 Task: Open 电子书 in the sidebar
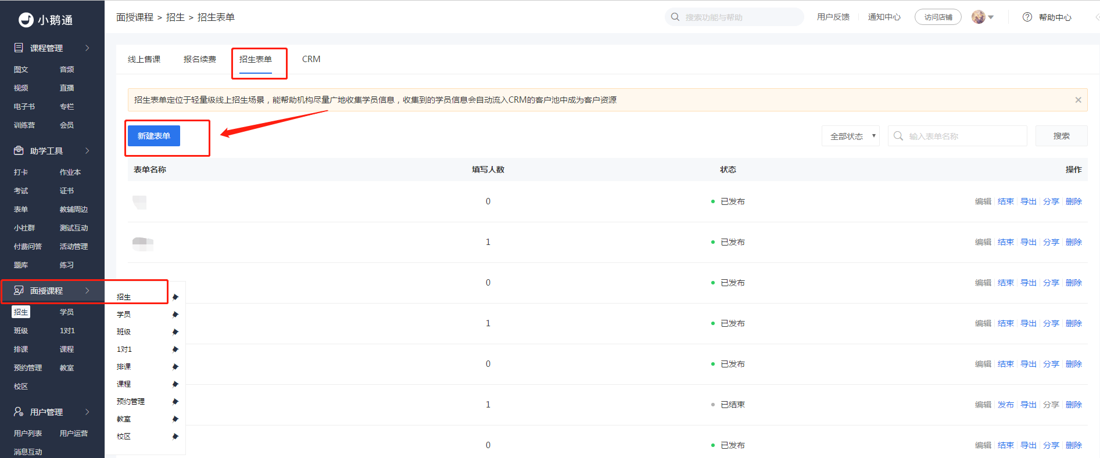(24, 107)
